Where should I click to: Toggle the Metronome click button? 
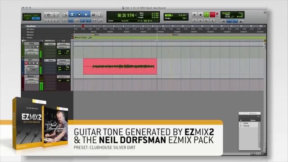point(229,21)
